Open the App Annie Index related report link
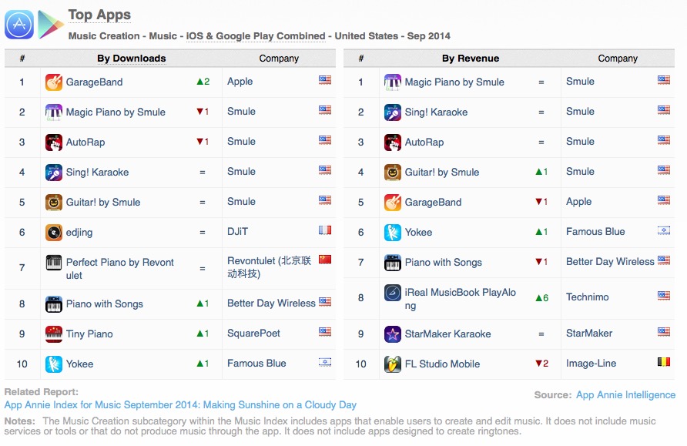Screen dimensions: 687x446 [180, 405]
